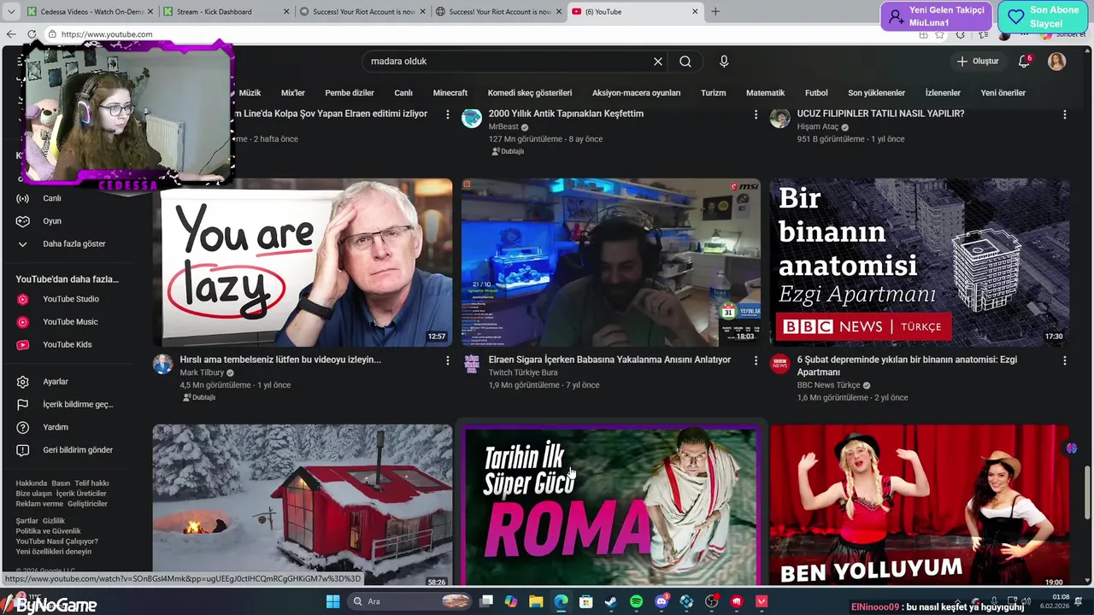
Task: Switch to the Cedessa Videos browser tab
Action: (x=90, y=12)
